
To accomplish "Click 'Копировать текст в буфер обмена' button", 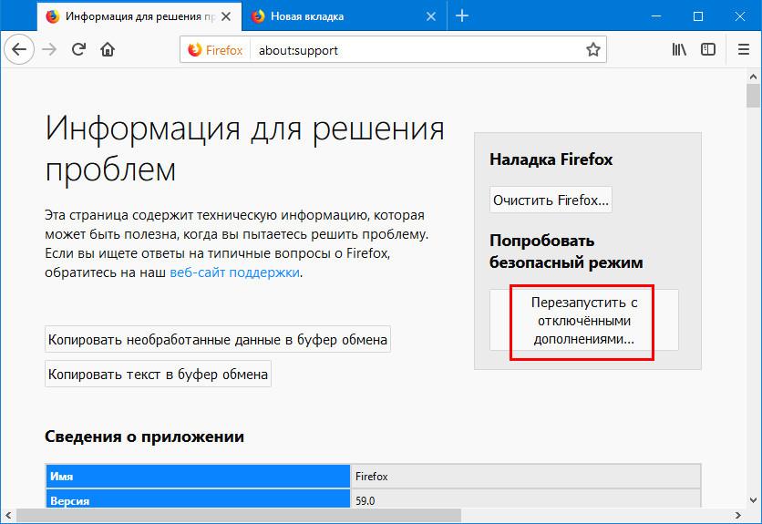I will coord(158,374).
